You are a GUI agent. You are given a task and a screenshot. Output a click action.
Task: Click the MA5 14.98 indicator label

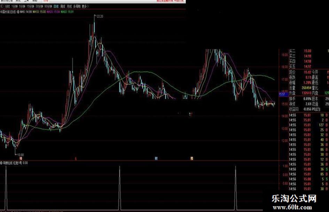[x=26, y=12]
